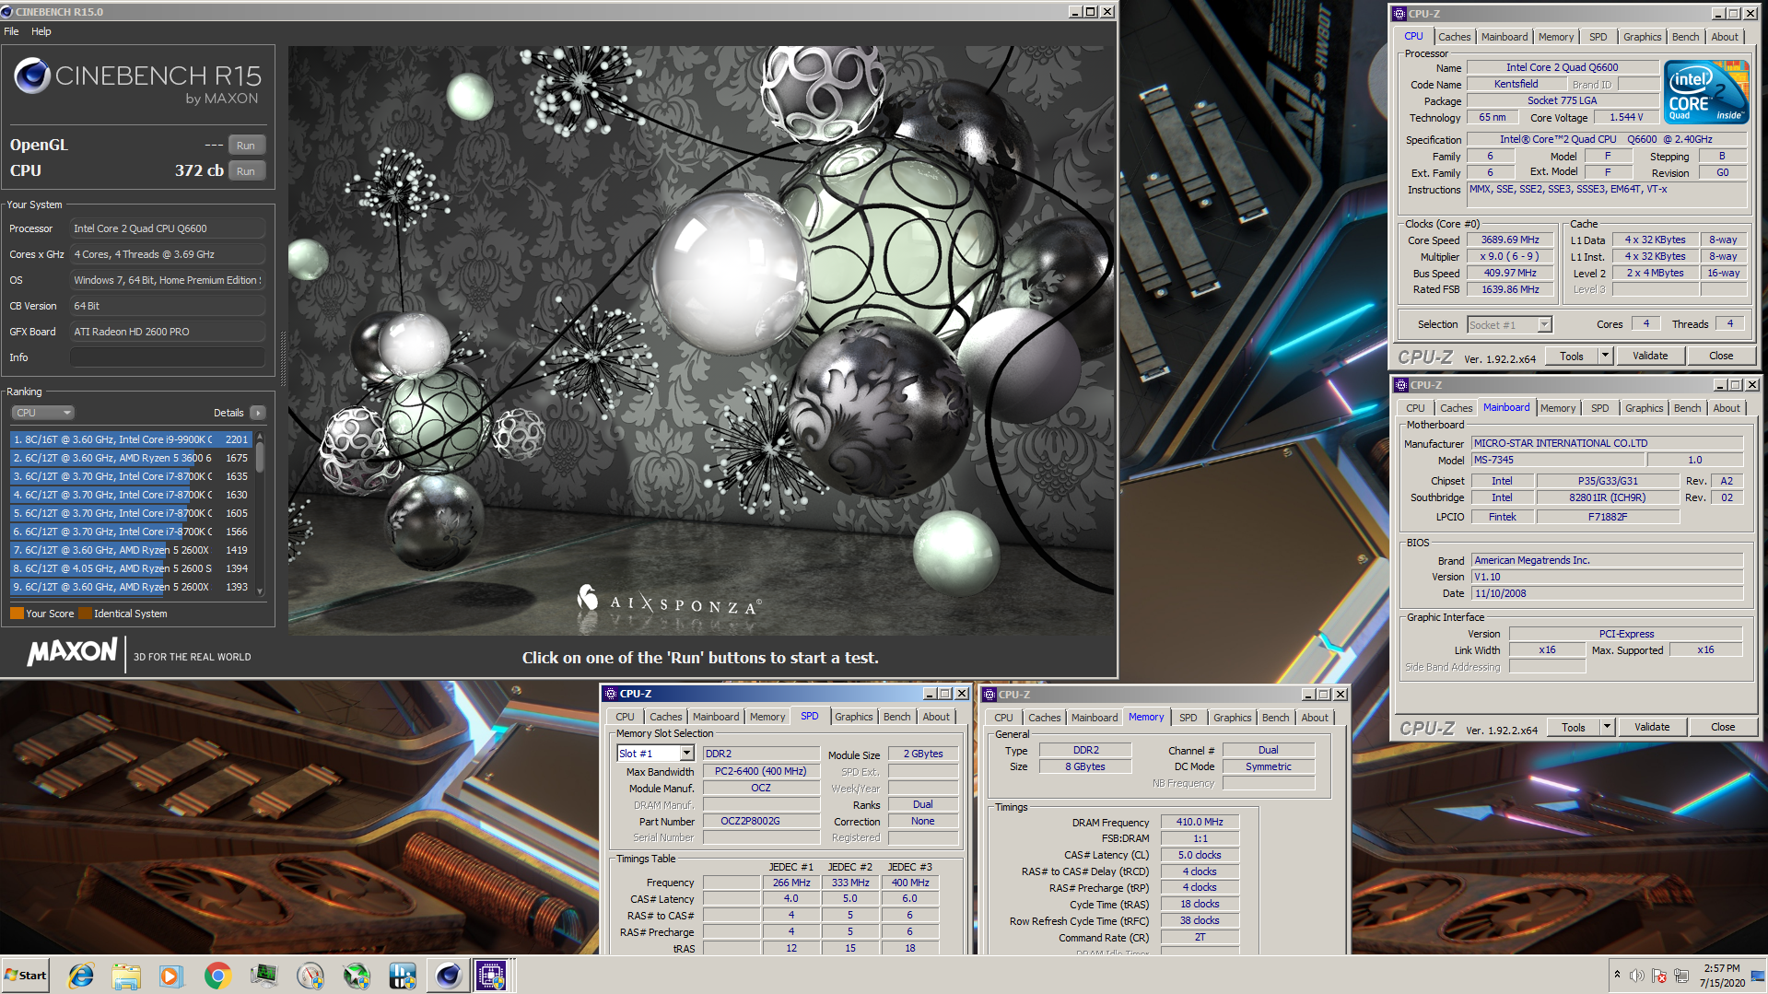Open Bench tab in Mainboard CPU-Z window
This screenshot has width=1768, height=994.
click(x=1687, y=408)
